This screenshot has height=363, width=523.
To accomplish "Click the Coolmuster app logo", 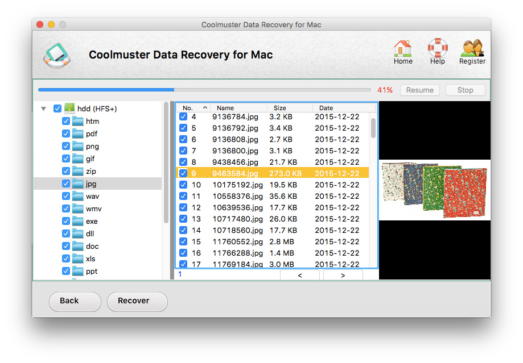I will click(x=57, y=55).
